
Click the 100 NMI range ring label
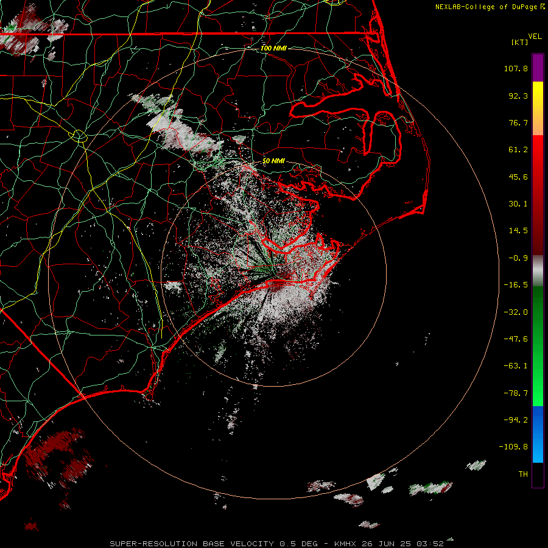[x=273, y=48]
